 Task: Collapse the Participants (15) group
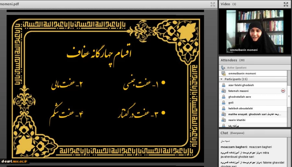221,79
